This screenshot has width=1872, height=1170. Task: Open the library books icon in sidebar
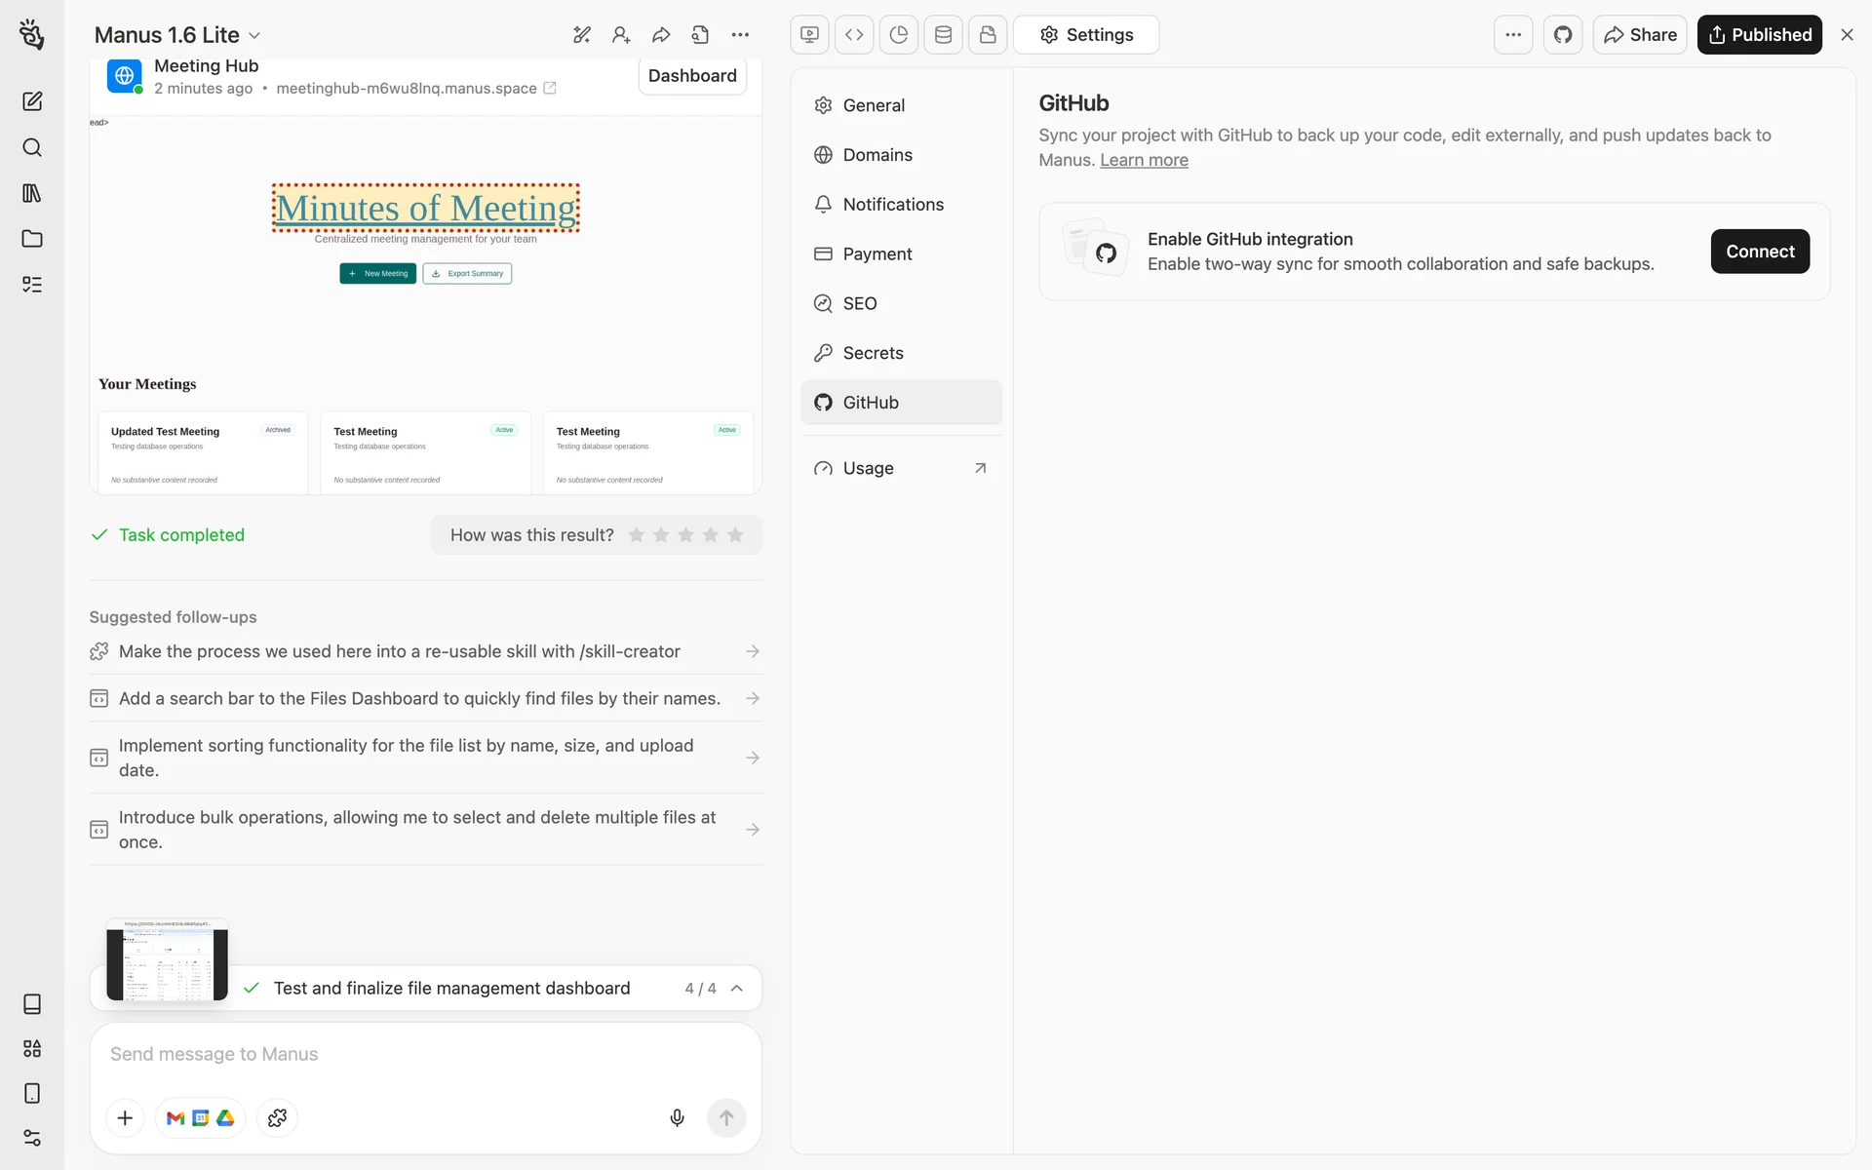[32, 193]
